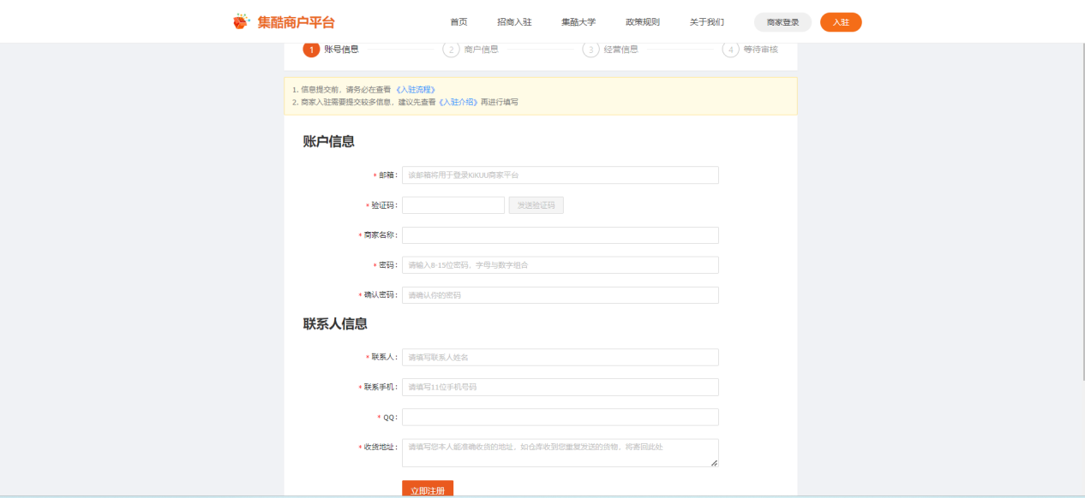
Task: Focus the 验证码 input field
Action: click(x=453, y=205)
